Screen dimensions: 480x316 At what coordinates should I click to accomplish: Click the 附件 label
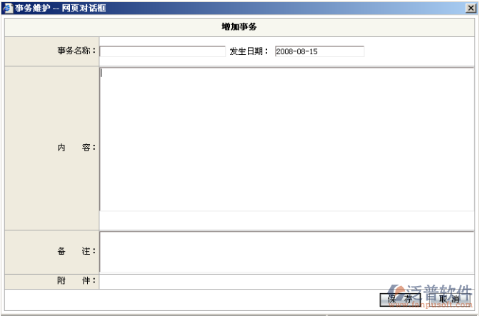(76, 280)
